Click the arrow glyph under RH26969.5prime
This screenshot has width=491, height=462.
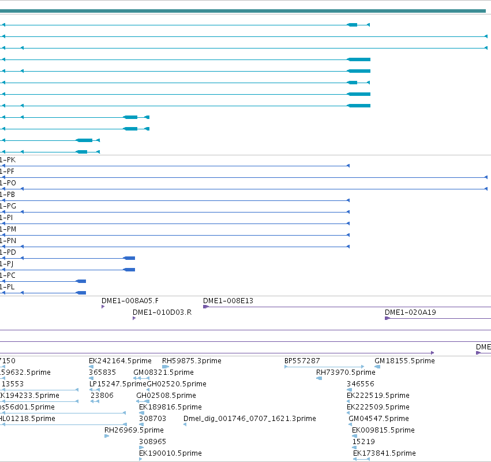[x=107, y=436]
